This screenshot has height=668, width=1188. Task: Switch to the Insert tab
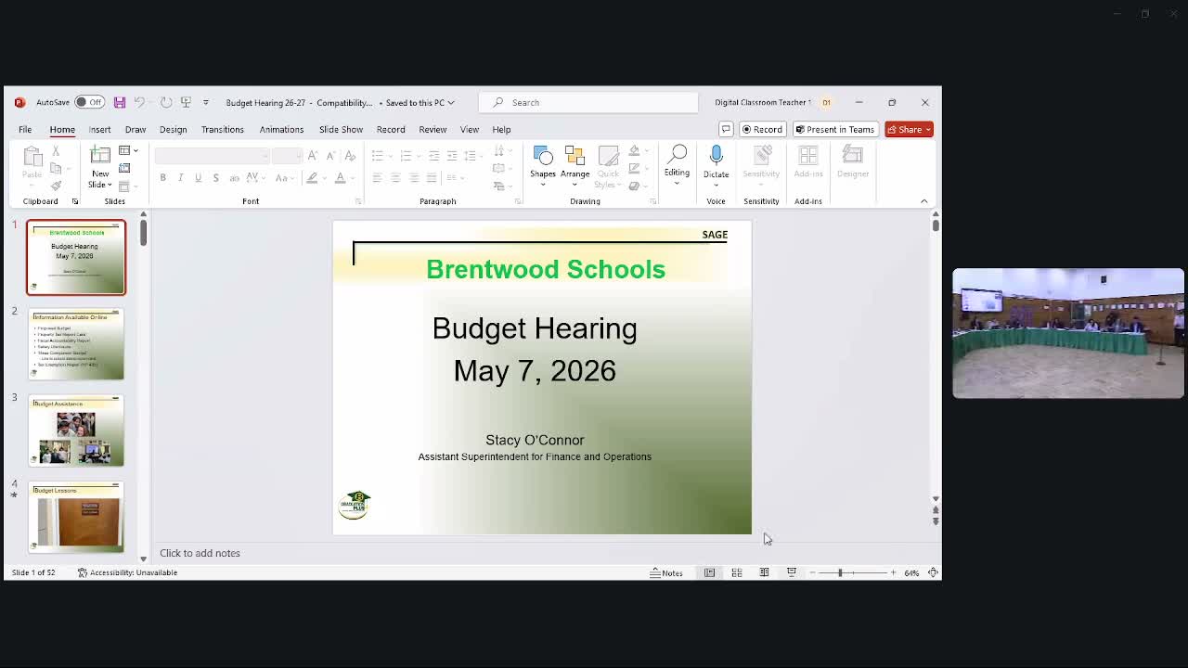coord(99,129)
